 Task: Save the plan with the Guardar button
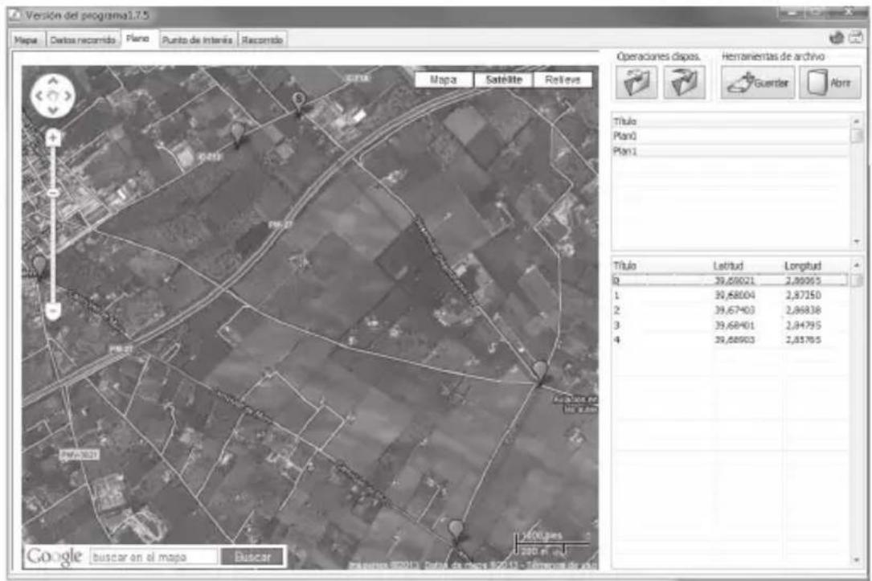point(758,83)
